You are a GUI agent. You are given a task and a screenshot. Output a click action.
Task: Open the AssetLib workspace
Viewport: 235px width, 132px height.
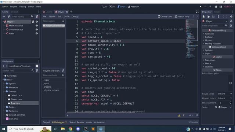click(x=133, y=7)
